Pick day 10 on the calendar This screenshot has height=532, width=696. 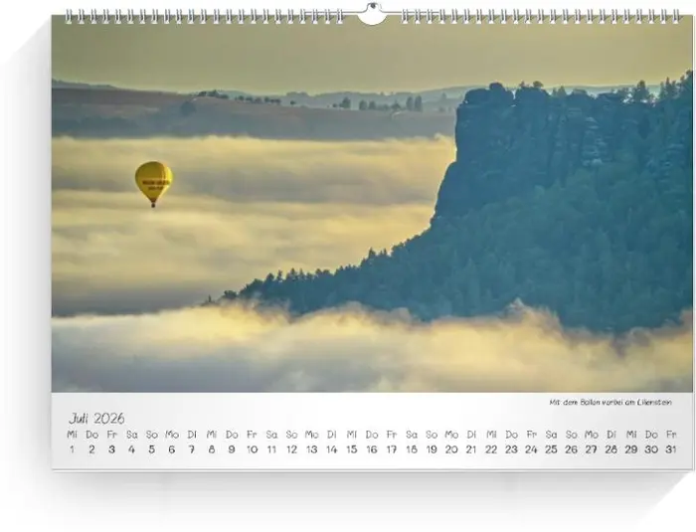[252, 449]
